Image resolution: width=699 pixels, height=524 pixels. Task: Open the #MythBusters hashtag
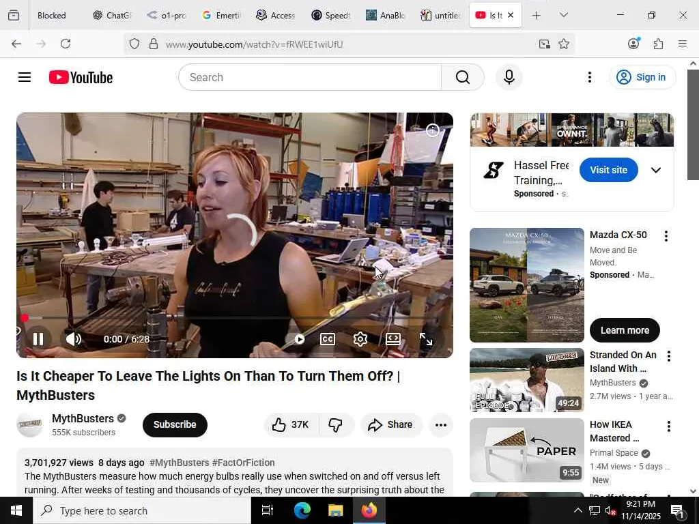(x=180, y=463)
